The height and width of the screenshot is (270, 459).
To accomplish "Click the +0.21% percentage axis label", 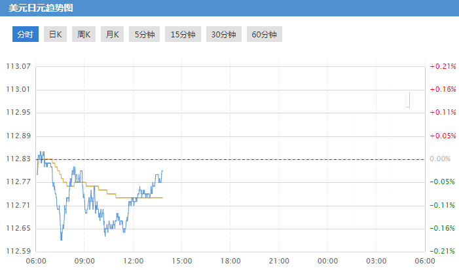I will click(x=443, y=66).
